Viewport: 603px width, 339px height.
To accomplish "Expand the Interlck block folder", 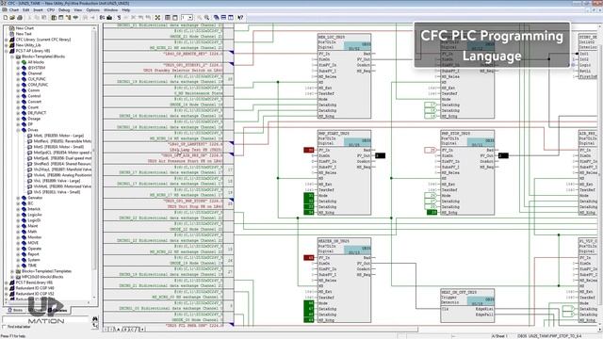I will 18,209.
